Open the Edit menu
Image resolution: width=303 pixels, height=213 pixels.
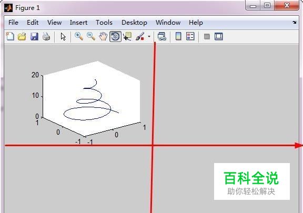33,23
